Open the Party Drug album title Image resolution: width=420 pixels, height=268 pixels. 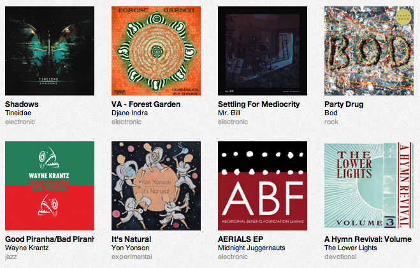[344, 104]
